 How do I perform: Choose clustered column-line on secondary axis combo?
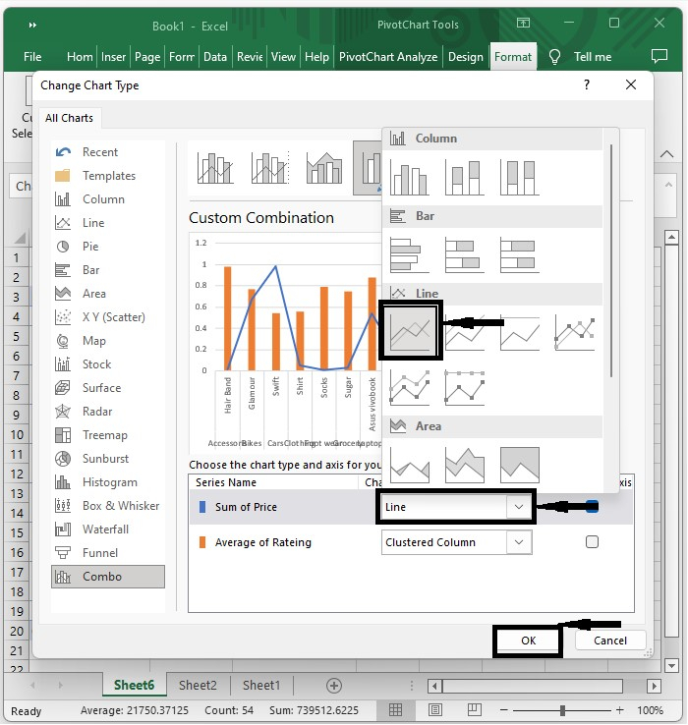click(270, 168)
